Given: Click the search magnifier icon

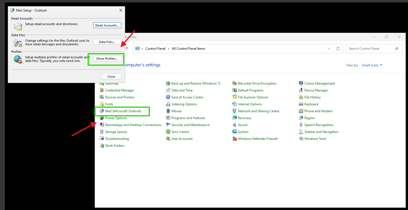Looking at the screenshot, I should [396, 49].
